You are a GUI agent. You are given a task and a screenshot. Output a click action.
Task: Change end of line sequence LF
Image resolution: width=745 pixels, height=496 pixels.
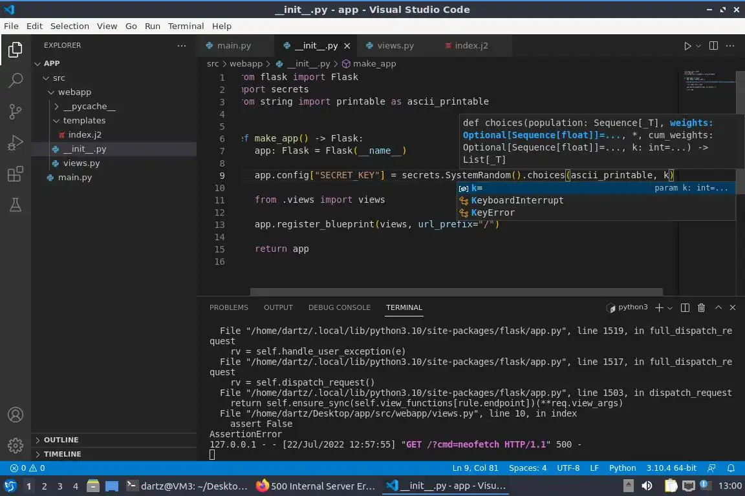point(594,468)
